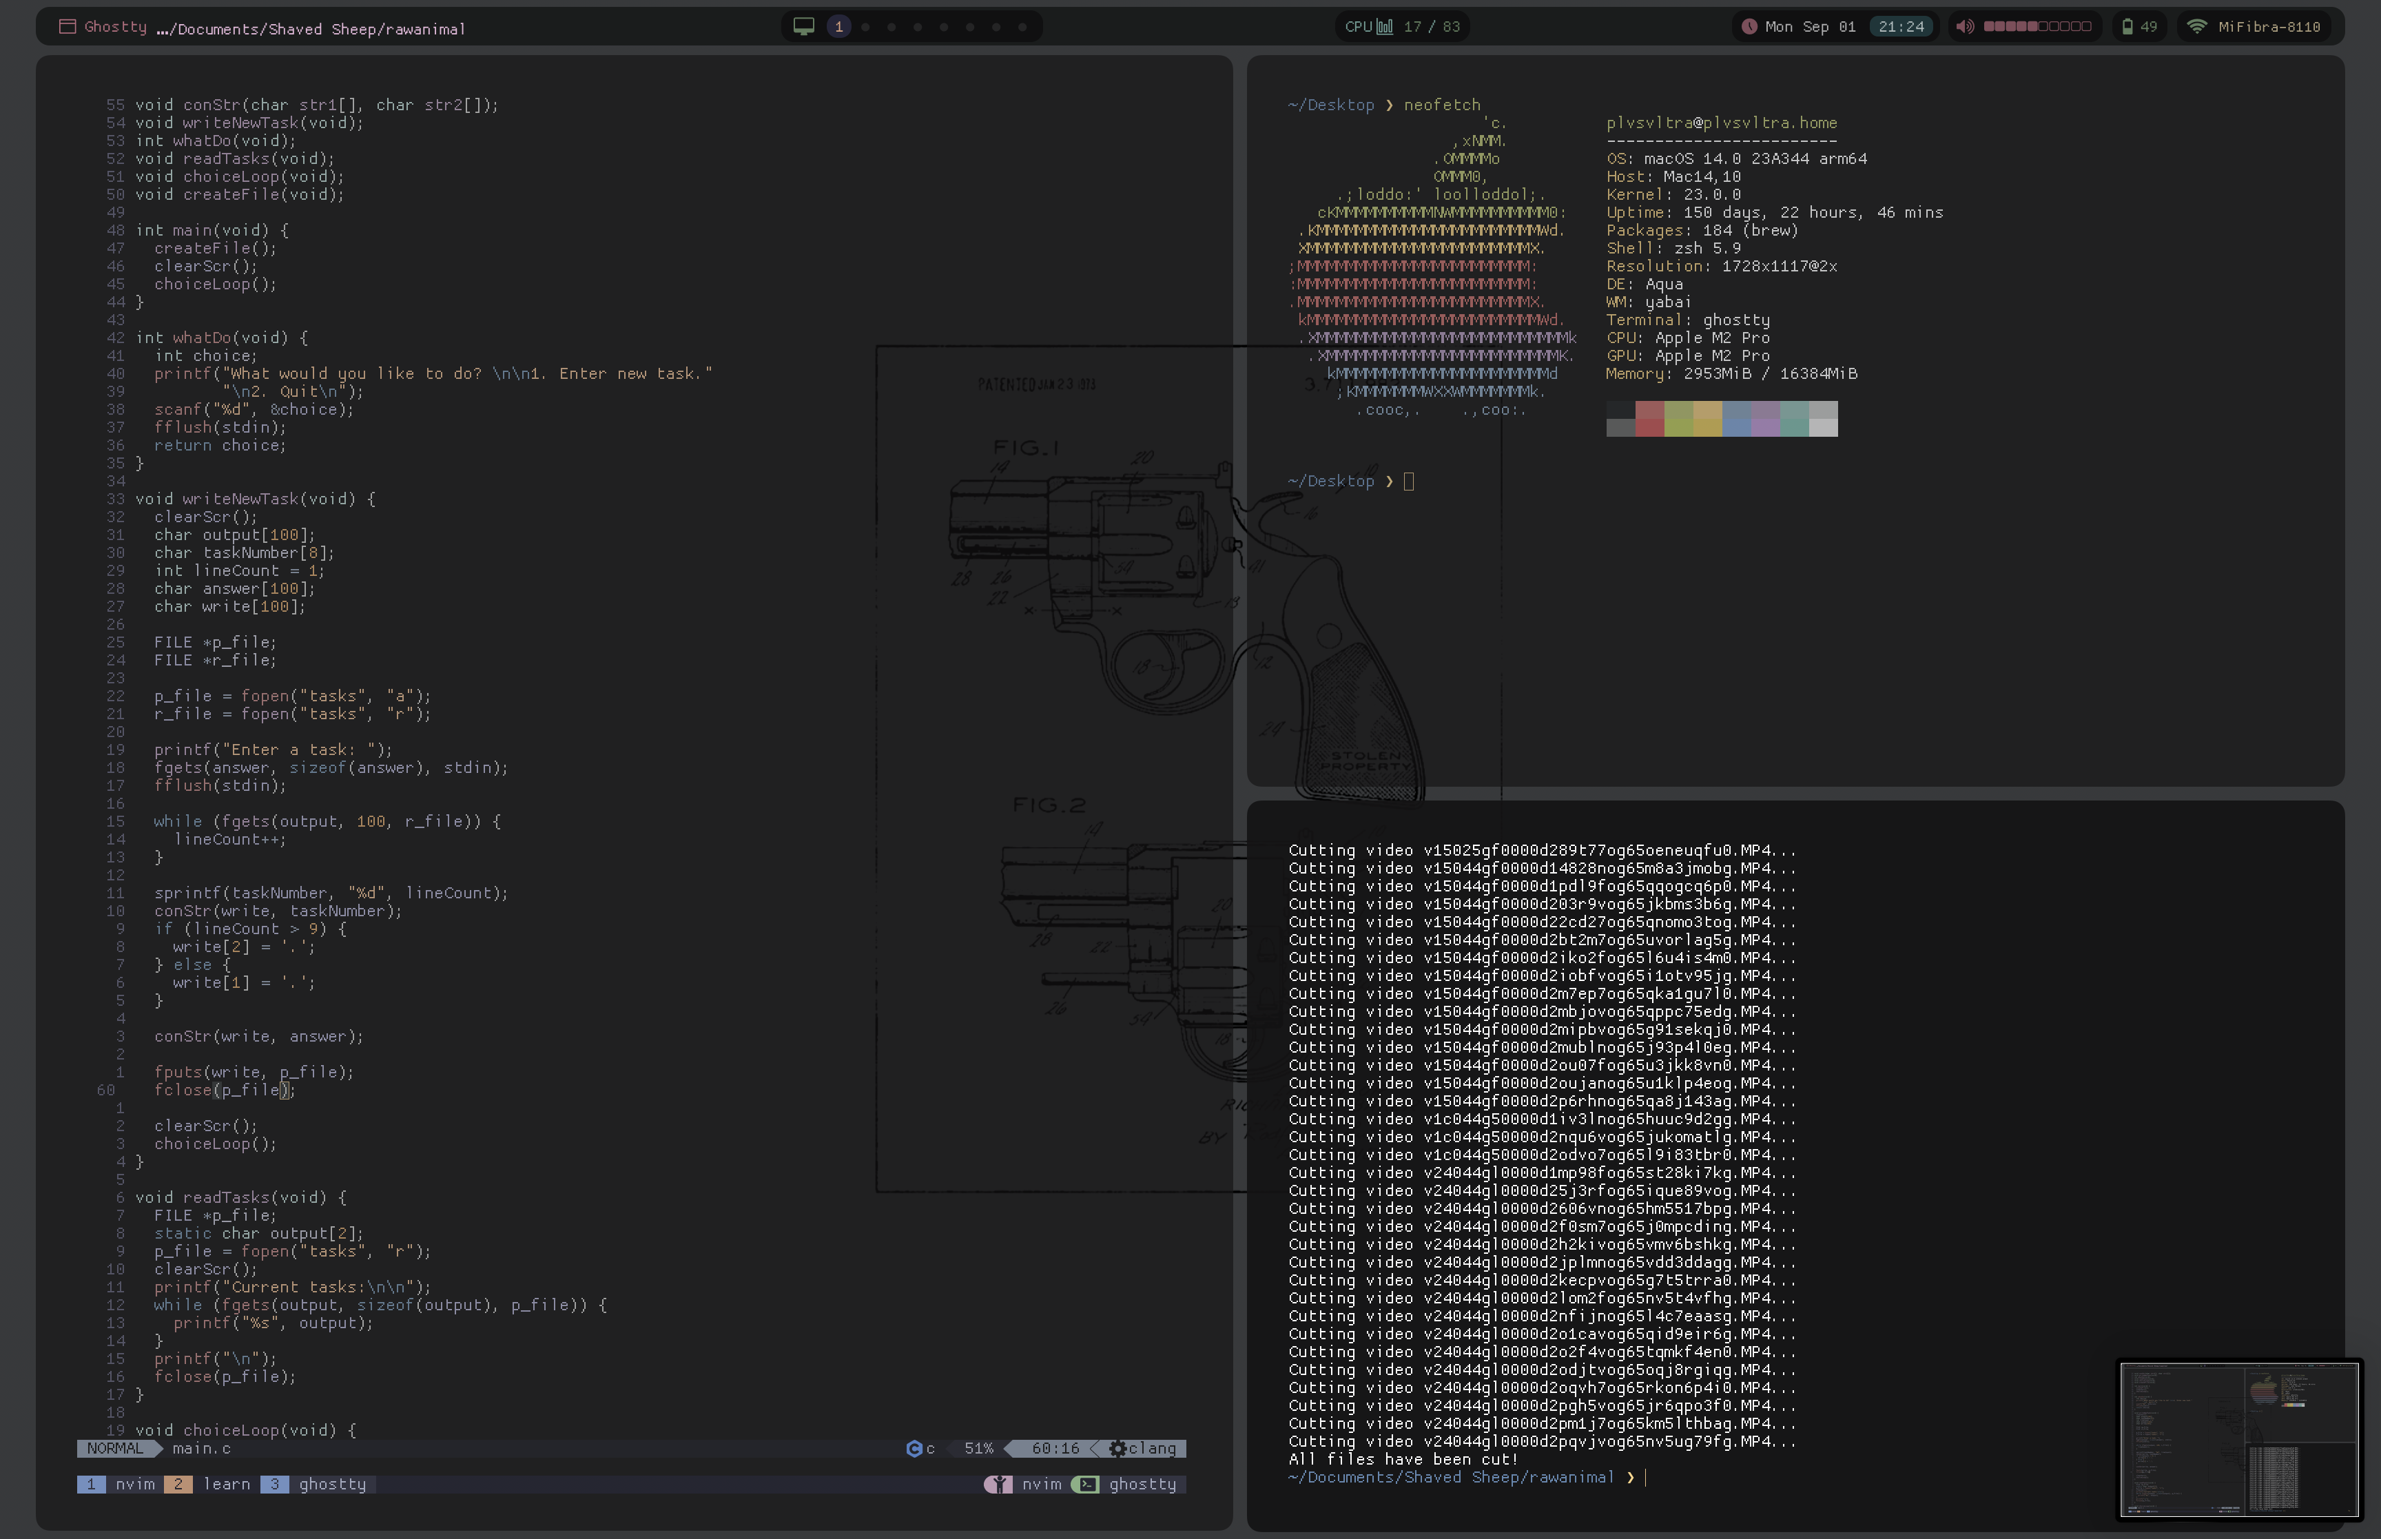
Task: Click the clang LSP gear icon in statusline
Action: click(x=1118, y=1448)
